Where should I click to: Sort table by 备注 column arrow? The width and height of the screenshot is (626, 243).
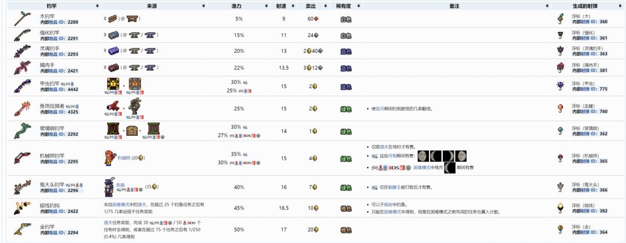pos(547,6)
